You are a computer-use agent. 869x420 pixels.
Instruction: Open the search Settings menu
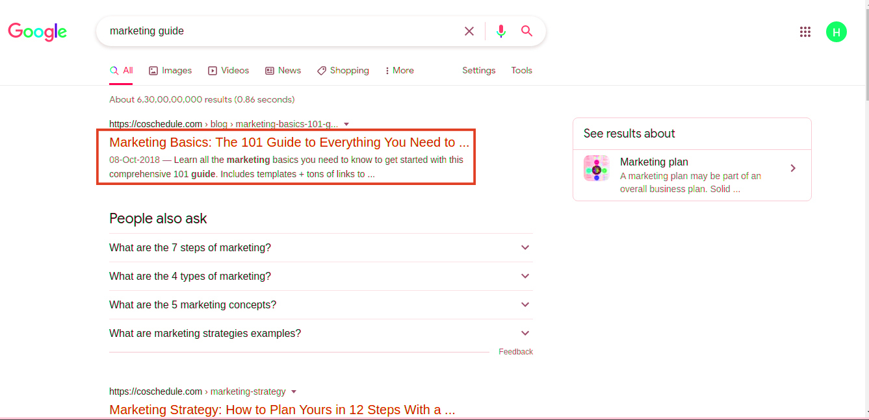click(x=478, y=70)
